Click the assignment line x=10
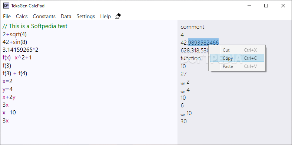 point(9,113)
